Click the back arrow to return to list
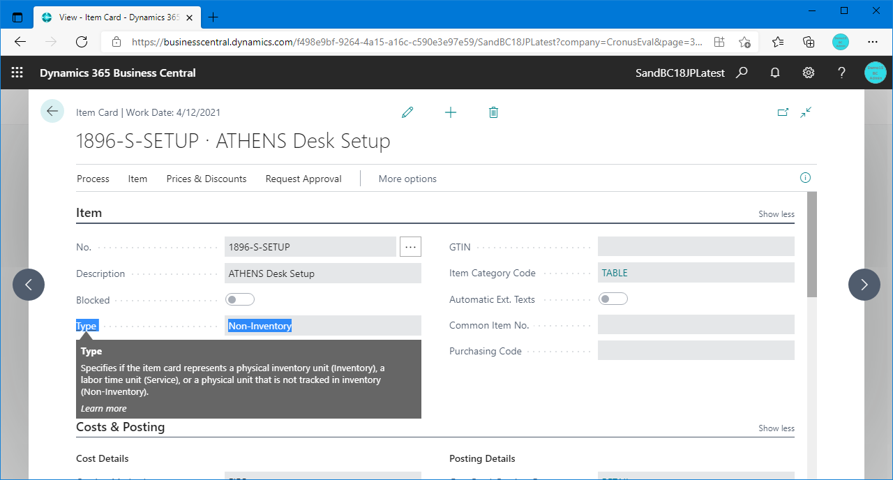This screenshot has height=480, width=893. (52, 111)
